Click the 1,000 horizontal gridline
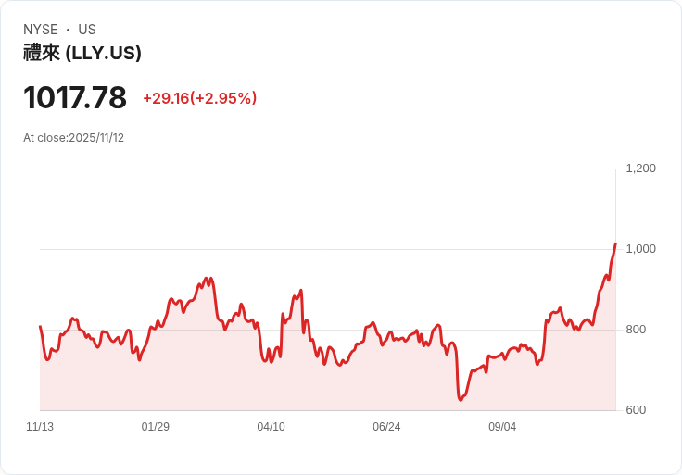Image resolution: width=682 pixels, height=475 pixels. coord(324,249)
